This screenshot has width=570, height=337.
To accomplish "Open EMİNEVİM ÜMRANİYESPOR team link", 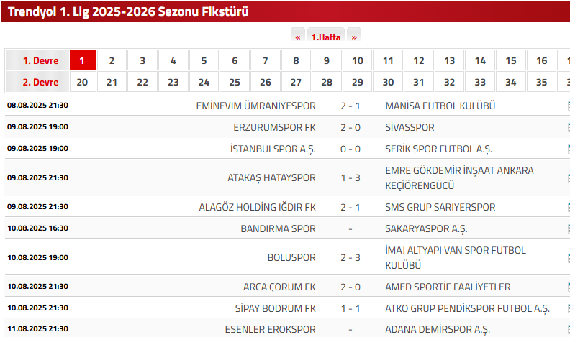I will [x=256, y=106].
